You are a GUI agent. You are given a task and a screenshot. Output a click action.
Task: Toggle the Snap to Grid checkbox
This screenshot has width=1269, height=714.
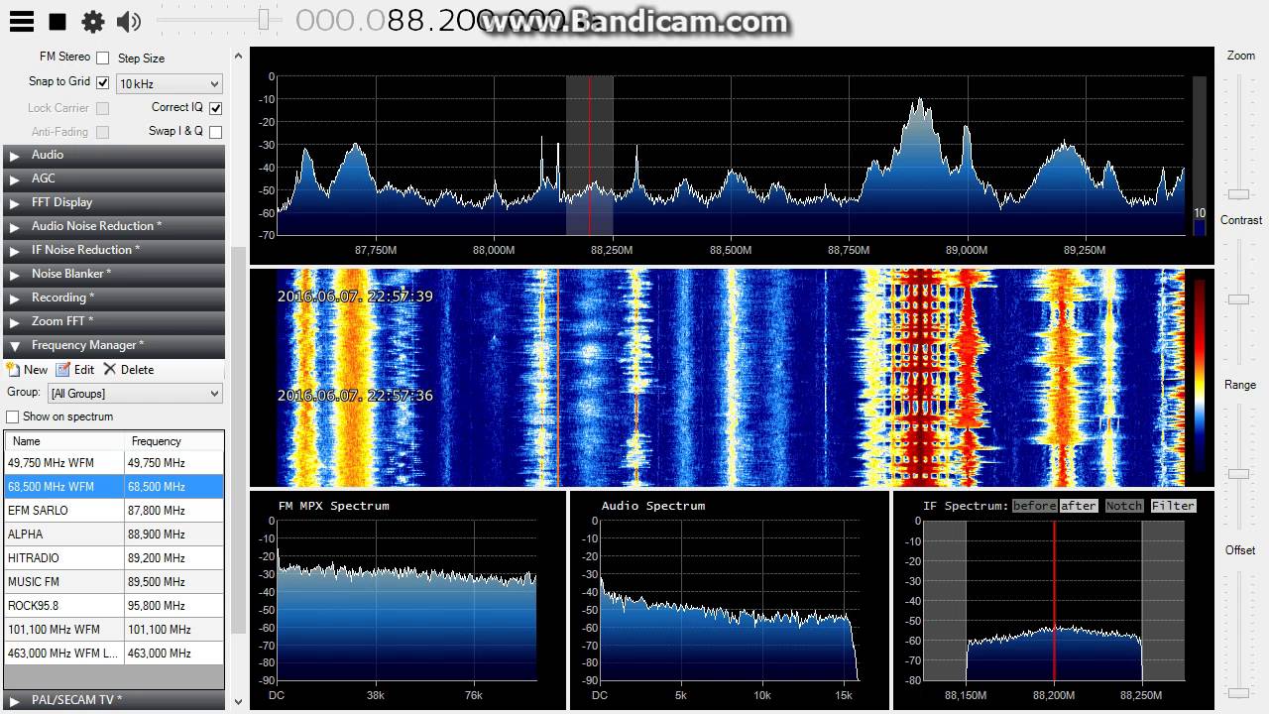[x=102, y=82]
